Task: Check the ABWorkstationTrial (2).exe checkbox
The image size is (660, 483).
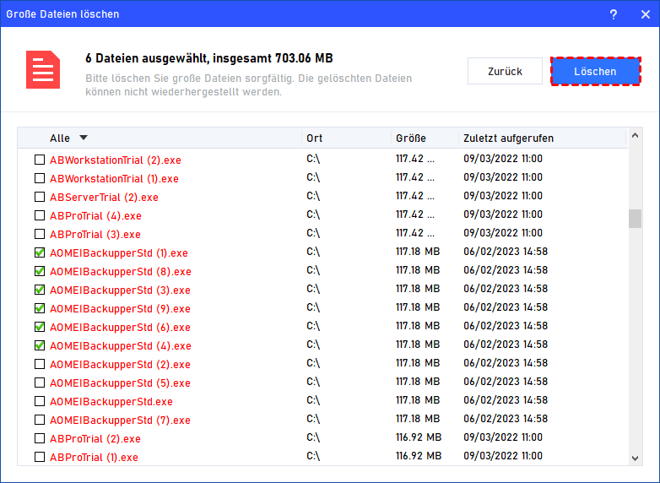Action: 40,160
